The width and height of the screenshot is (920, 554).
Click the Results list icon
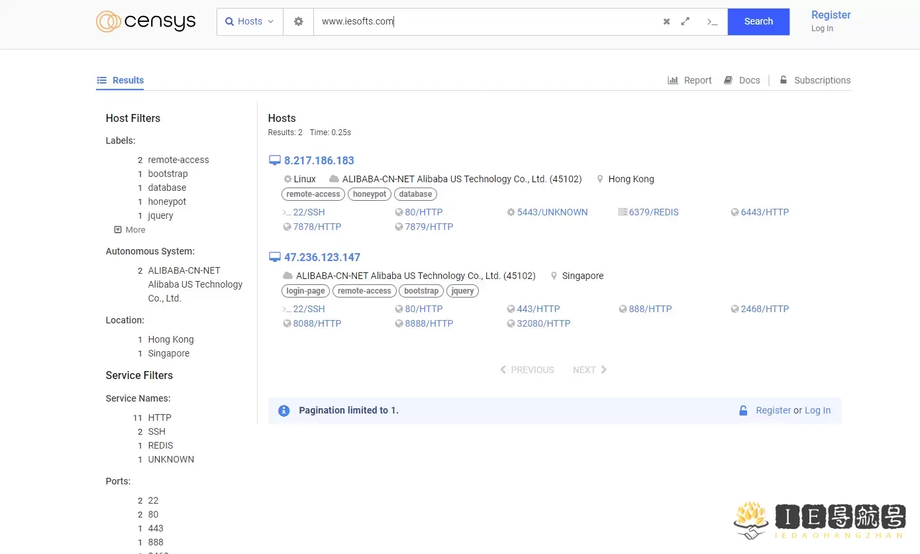pyautogui.click(x=101, y=80)
